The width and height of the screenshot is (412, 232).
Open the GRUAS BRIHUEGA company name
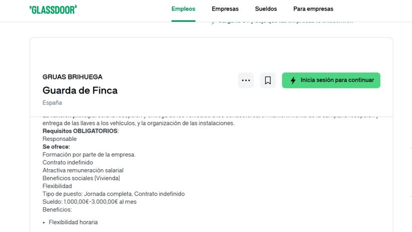click(72, 77)
